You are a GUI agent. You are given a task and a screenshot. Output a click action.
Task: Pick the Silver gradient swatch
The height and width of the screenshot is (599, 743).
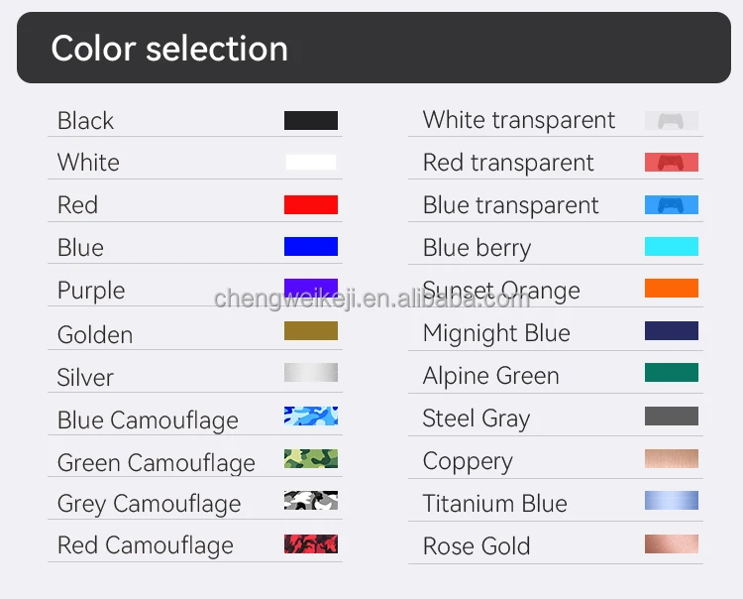click(x=311, y=373)
